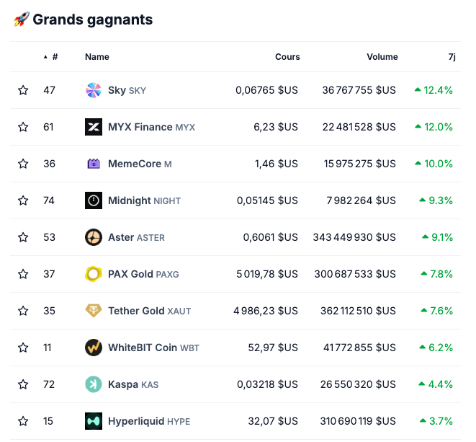Viewport: 476px width, 442px height.
Task: Click the Kaspa coin logo icon
Action: (x=94, y=384)
